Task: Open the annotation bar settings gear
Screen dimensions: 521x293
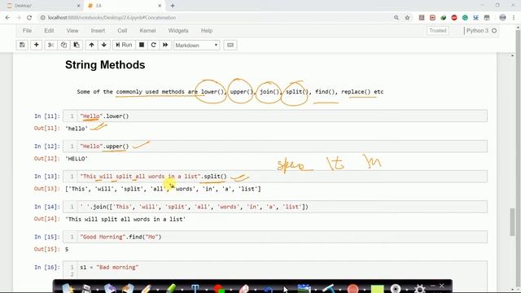Action: click(x=419, y=288)
